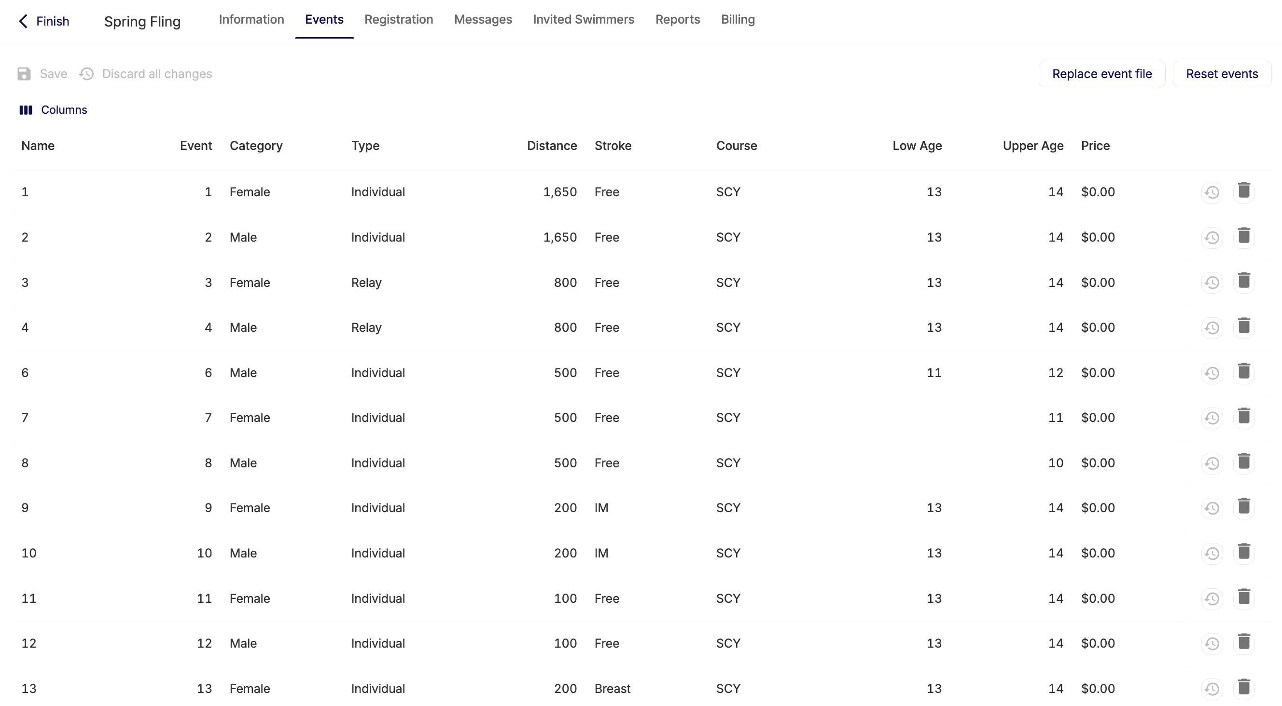The width and height of the screenshot is (1282, 706).
Task: Open the Information tab
Action: pyautogui.click(x=251, y=19)
